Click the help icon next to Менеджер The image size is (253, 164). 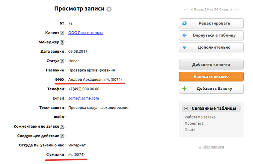pyautogui.click(x=62, y=43)
